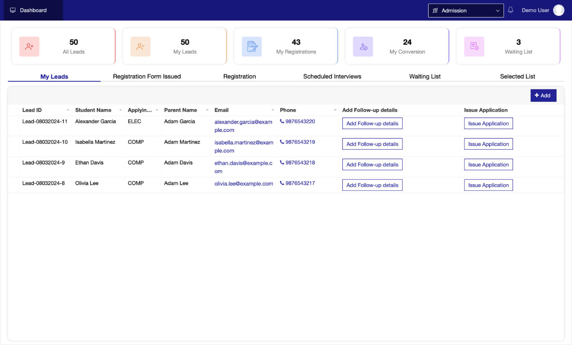Image resolution: width=572 pixels, height=345 pixels.
Task: Expand the Email column filter arrow
Action: [x=272, y=110]
